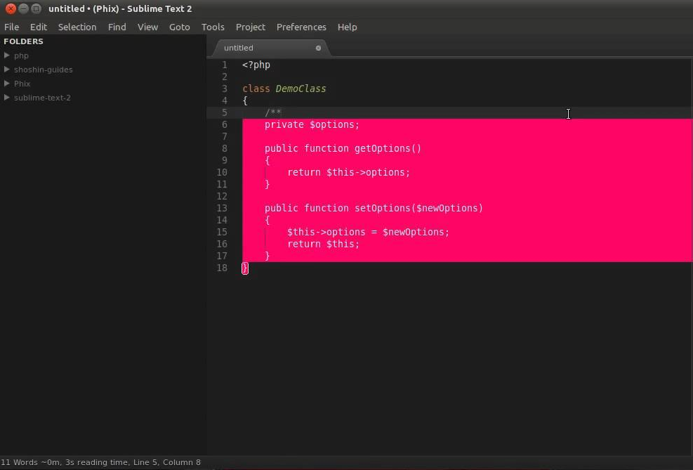Click the <?php opening tag
The image size is (693, 470).
(256, 65)
